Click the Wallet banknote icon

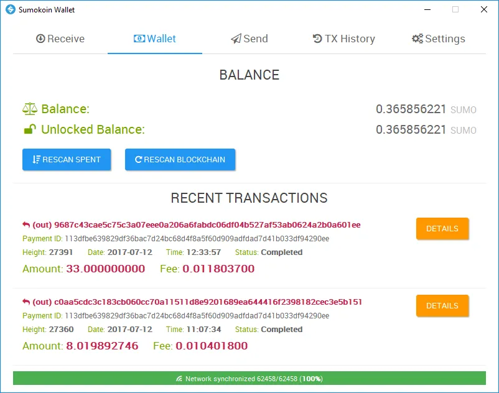tap(139, 39)
